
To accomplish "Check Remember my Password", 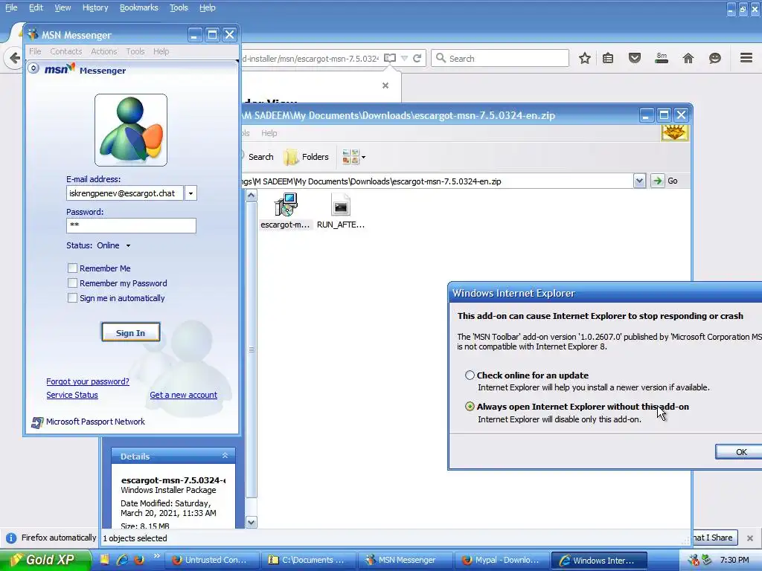I will pos(72,283).
